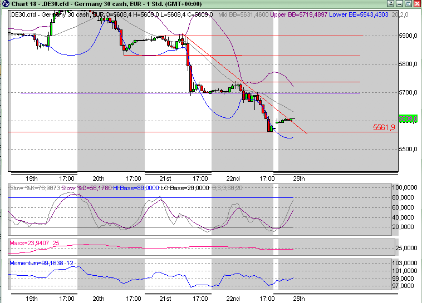Screen dimensions: 422x303
Task: Click the HI Base=80,0000 label
Action: tap(136, 188)
